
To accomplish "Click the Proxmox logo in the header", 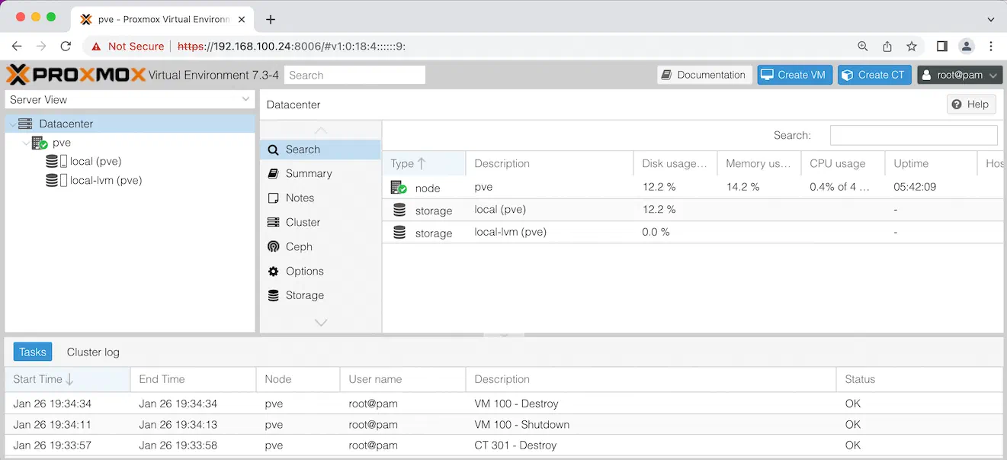I will (75, 75).
